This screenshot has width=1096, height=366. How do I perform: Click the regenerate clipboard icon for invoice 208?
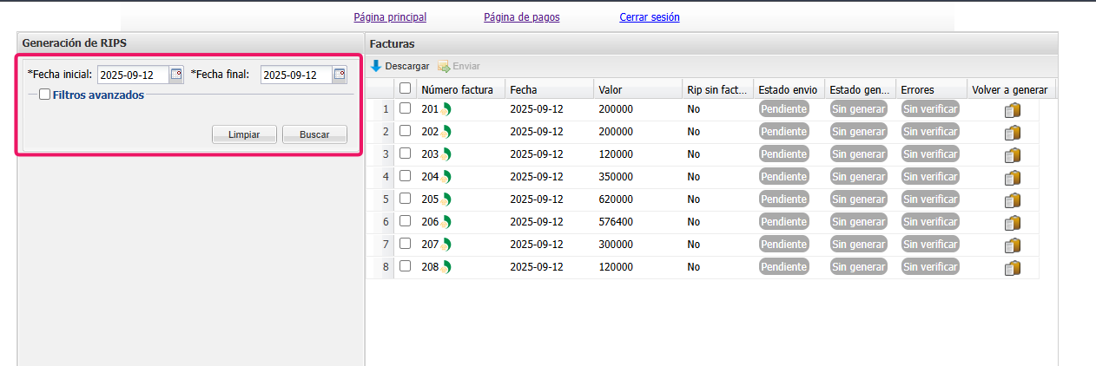tap(1012, 268)
